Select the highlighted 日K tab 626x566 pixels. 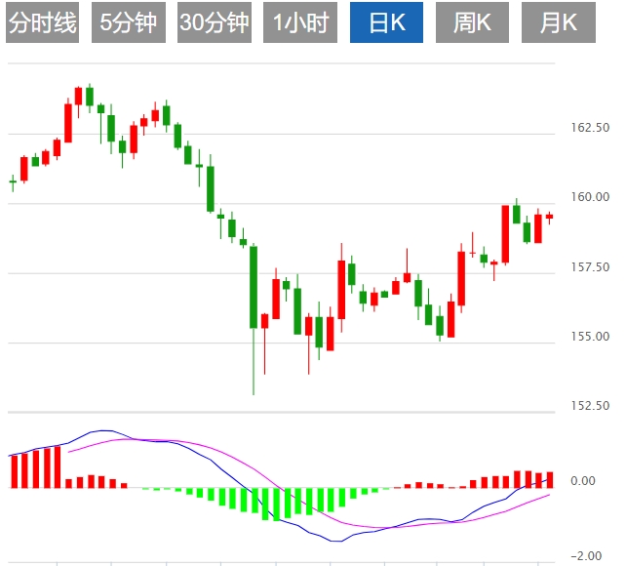[x=386, y=23]
